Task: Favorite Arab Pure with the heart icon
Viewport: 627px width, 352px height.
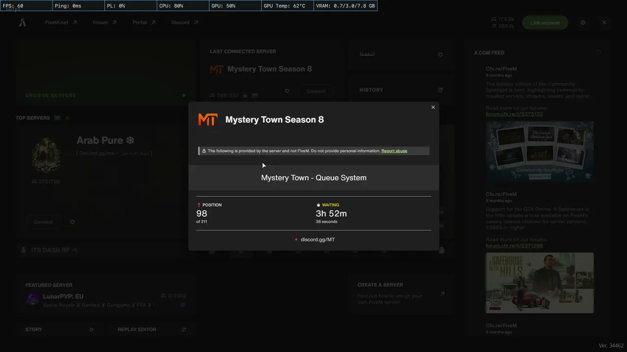Action: [72, 222]
